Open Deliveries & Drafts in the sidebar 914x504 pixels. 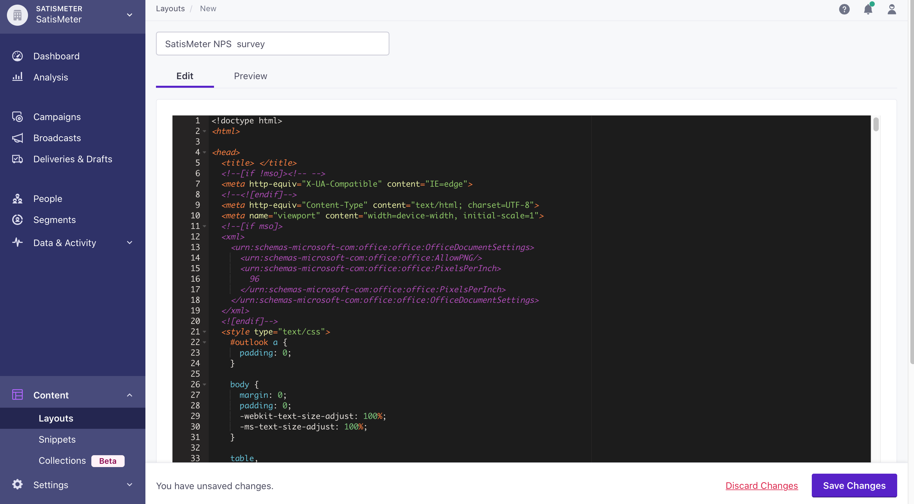[73, 159]
